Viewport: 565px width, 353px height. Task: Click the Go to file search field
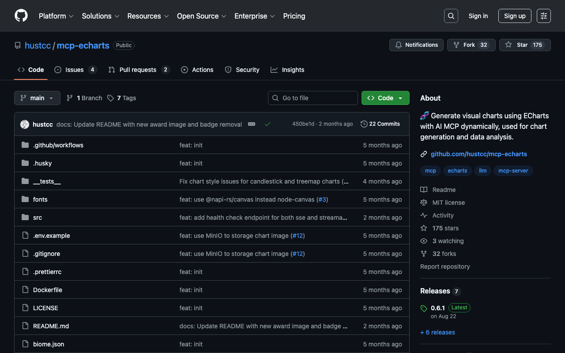313,98
